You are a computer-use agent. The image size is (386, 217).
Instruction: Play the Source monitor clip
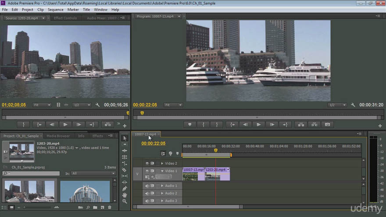click(65, 125)
